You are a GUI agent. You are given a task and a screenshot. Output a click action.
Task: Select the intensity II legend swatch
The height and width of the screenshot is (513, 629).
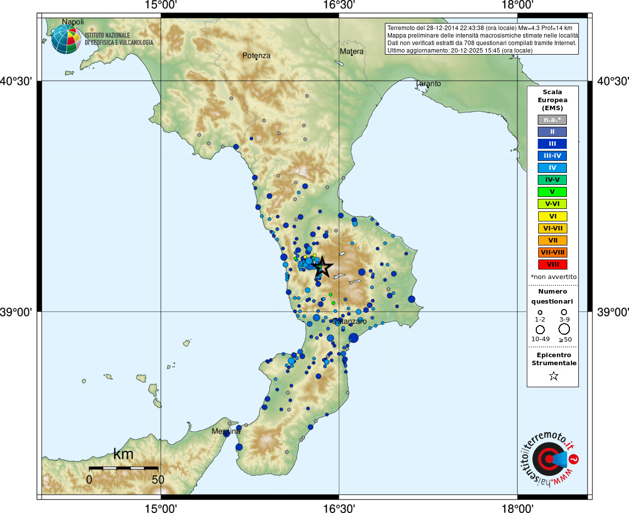pyautogui.click(x=552, y=132)
